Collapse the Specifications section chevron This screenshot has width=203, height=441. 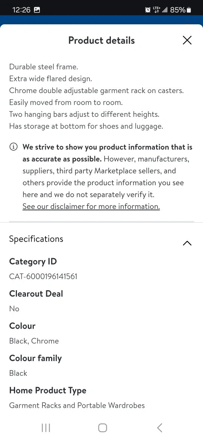187,243
